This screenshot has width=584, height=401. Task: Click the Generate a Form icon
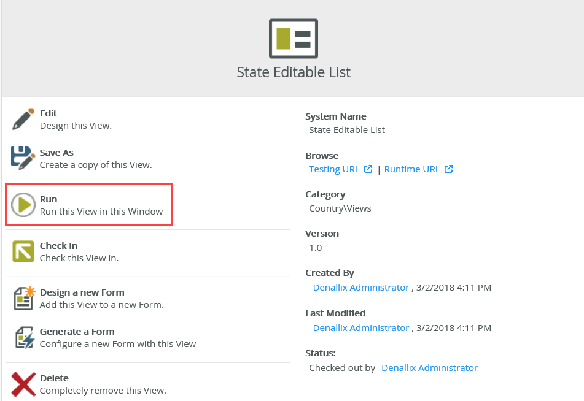pyautogui.click(x=23, y=337)
